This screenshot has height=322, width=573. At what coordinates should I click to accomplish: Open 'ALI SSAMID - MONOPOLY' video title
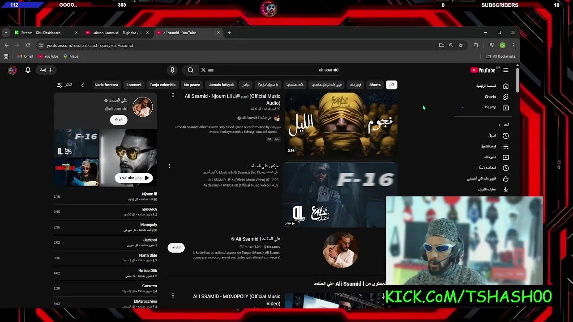[x=236, y=300]
